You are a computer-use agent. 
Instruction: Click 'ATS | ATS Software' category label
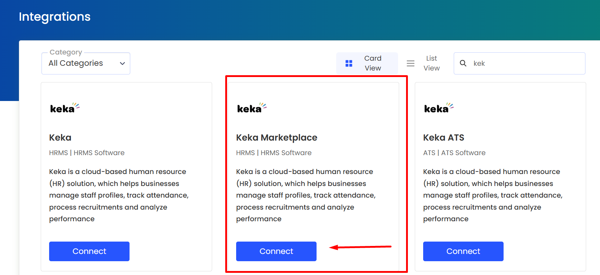click(454, 153)
